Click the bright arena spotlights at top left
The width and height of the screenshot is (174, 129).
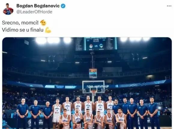[53, 40]
